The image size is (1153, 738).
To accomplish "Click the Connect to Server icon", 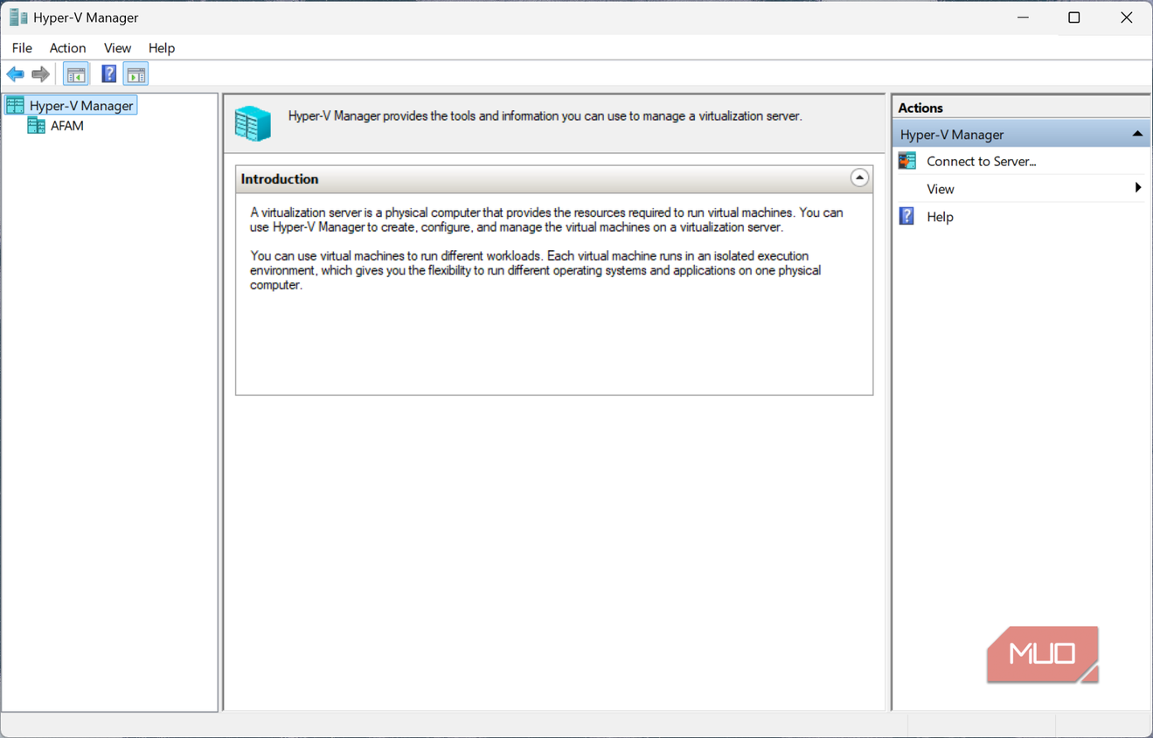I will [907, 161].
